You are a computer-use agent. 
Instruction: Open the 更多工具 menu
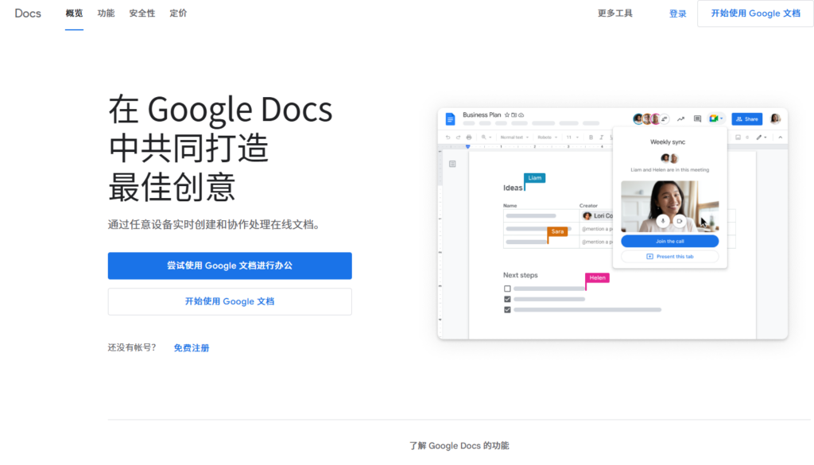coord(614,13)
